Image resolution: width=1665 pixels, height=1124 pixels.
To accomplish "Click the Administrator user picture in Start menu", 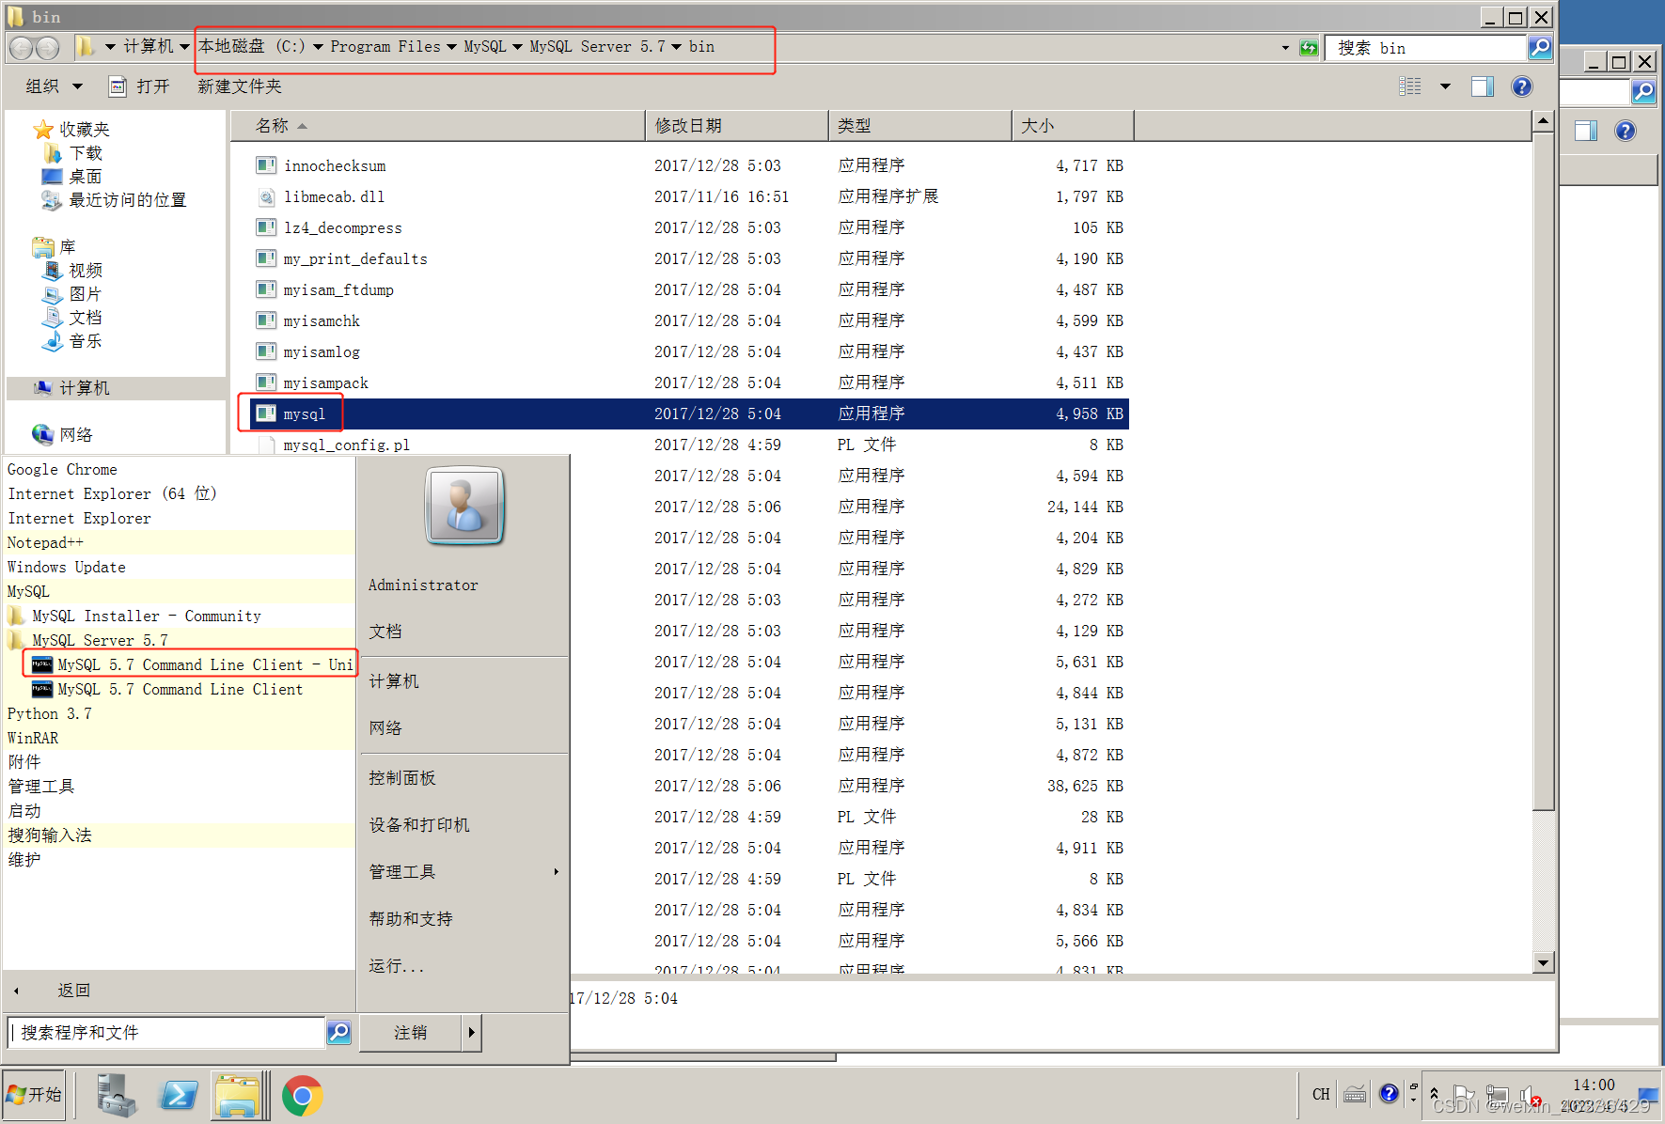I will tap(465, 506).
